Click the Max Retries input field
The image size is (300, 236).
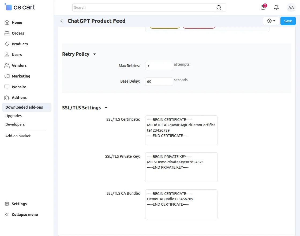point(159,66)
